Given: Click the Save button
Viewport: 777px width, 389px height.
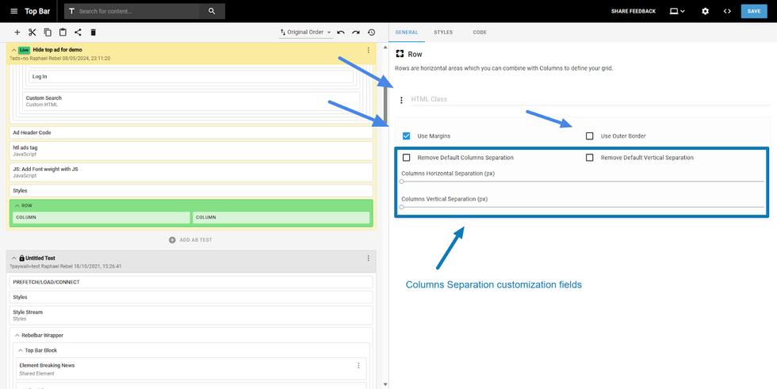Looking at the screenshot, I should click(x=754, y=11).
